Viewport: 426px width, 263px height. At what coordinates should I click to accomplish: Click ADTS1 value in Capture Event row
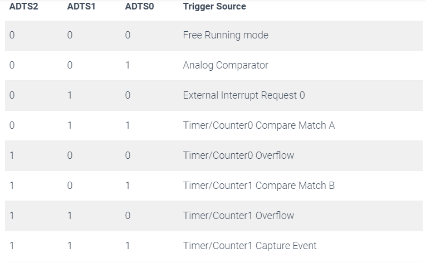(70, 246)
